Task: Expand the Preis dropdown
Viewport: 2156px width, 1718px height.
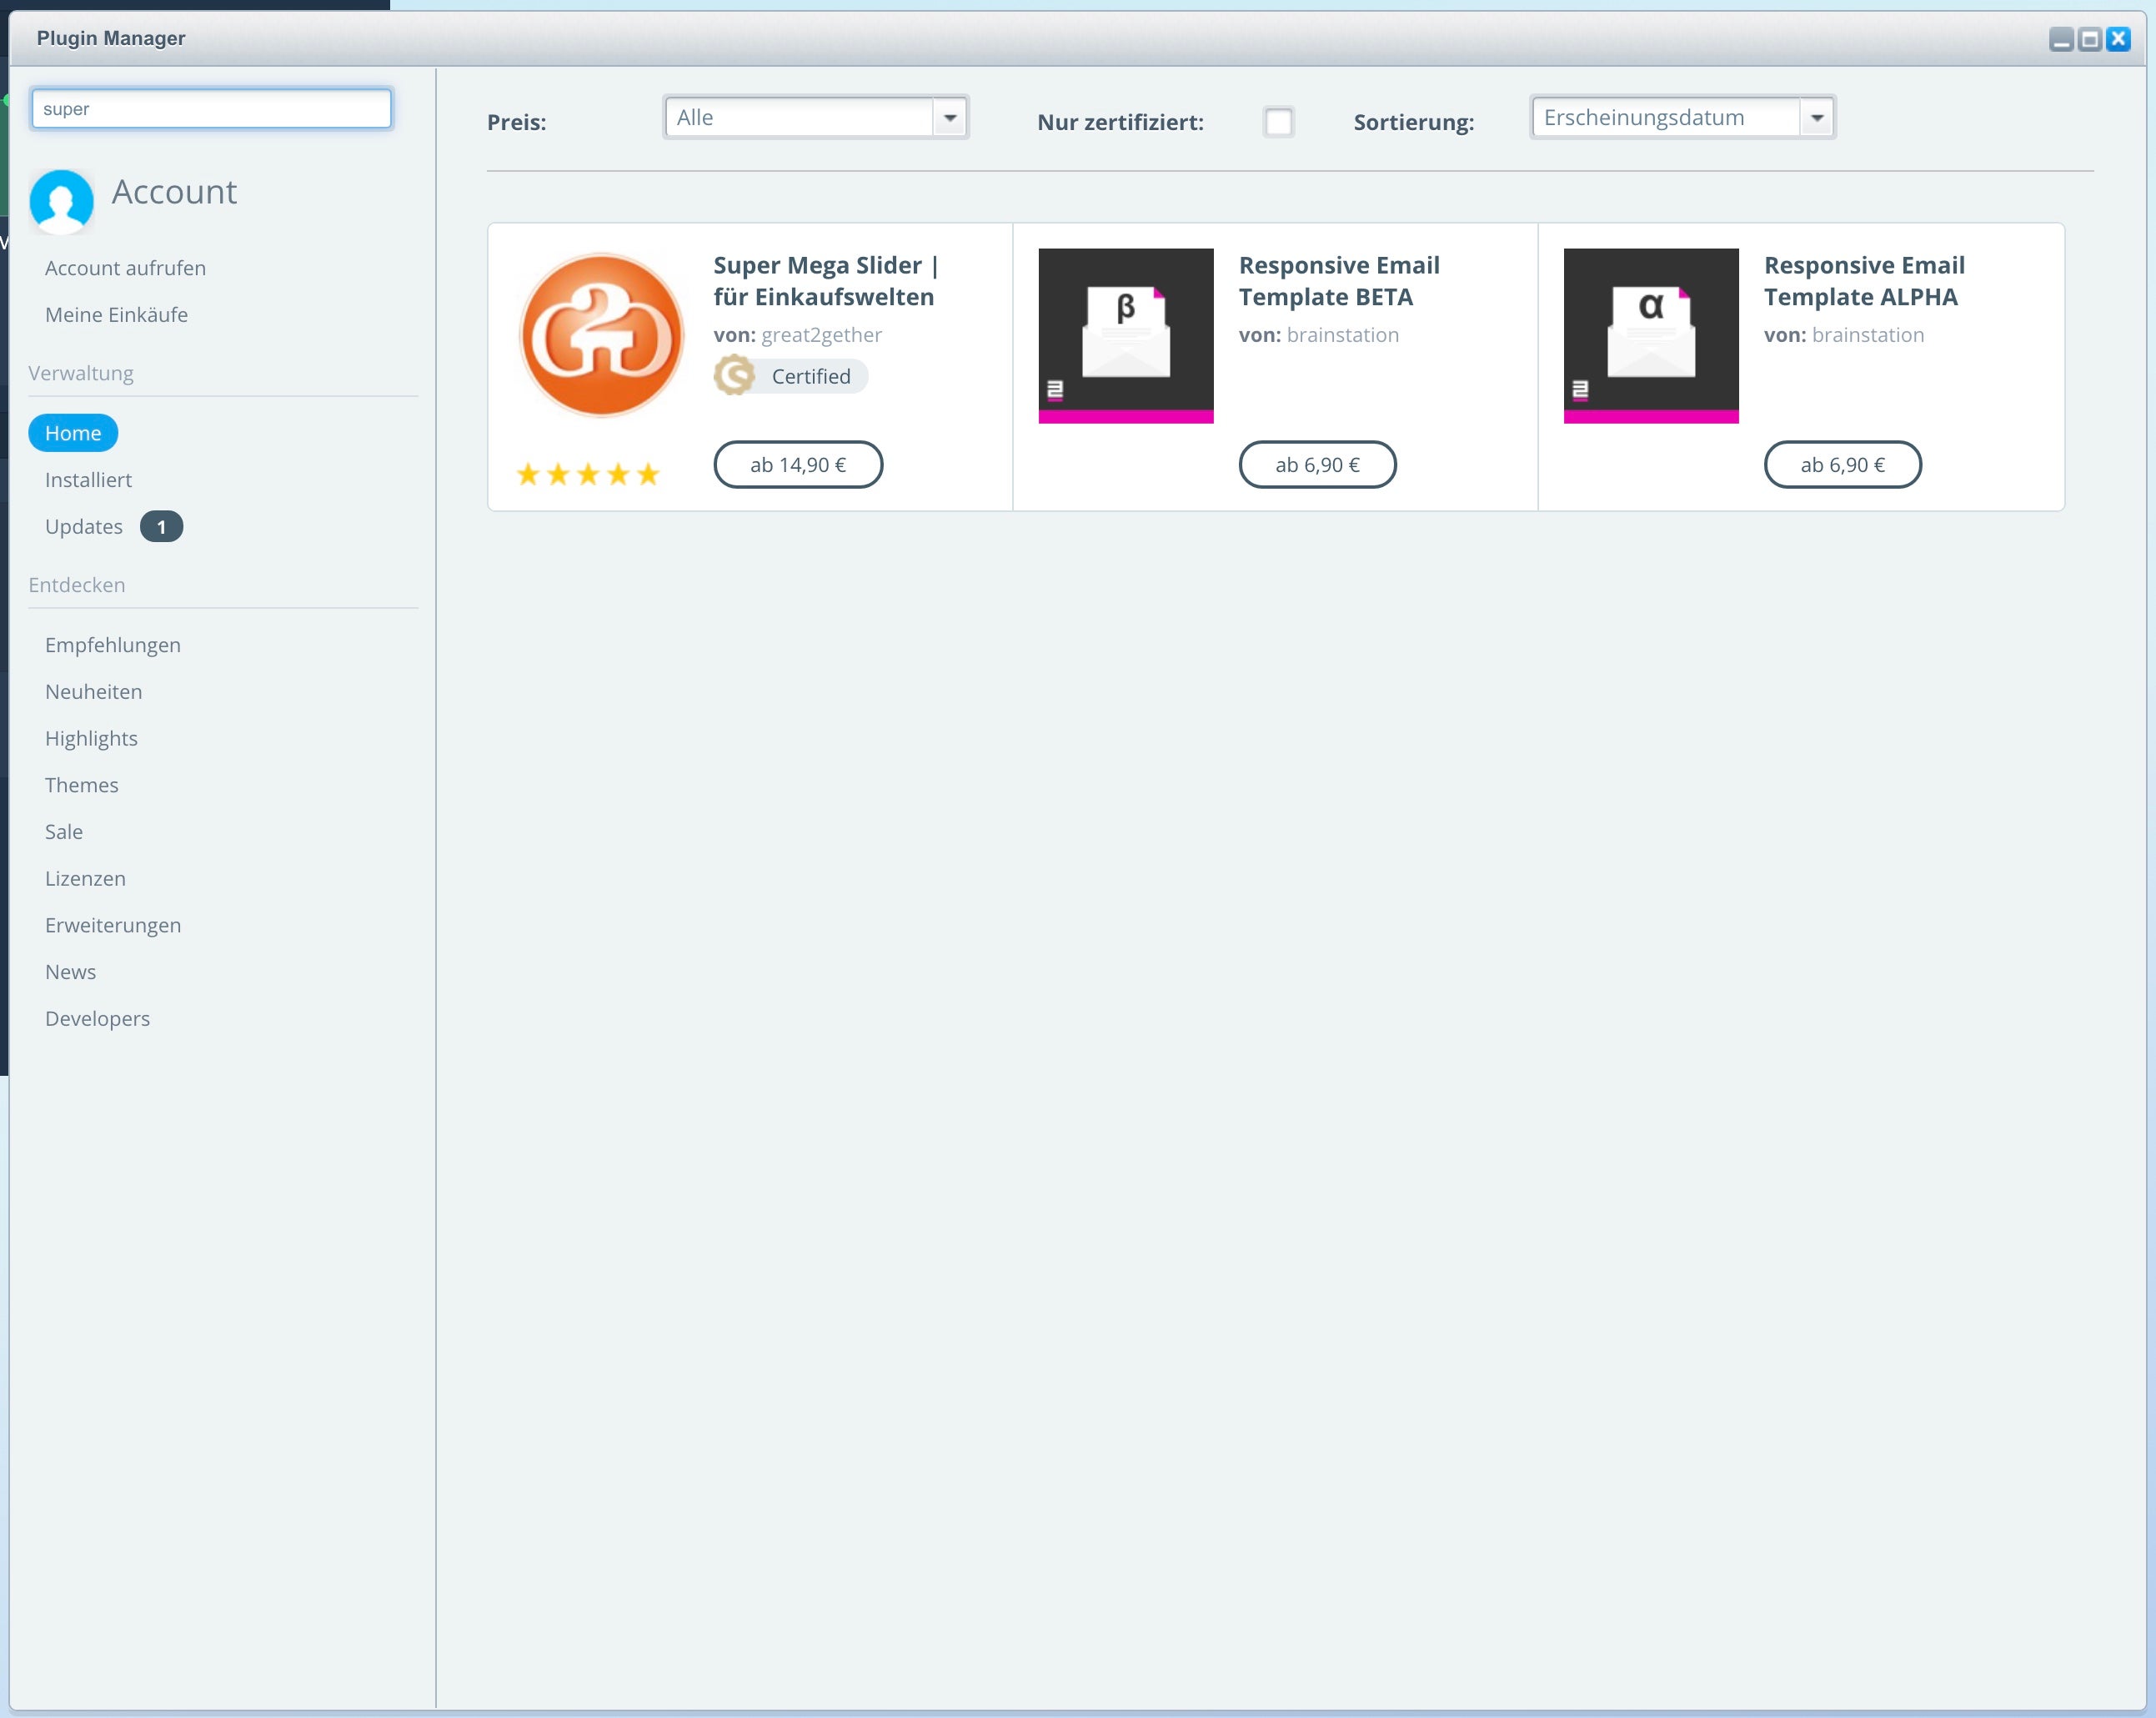Action: (949, 118)
